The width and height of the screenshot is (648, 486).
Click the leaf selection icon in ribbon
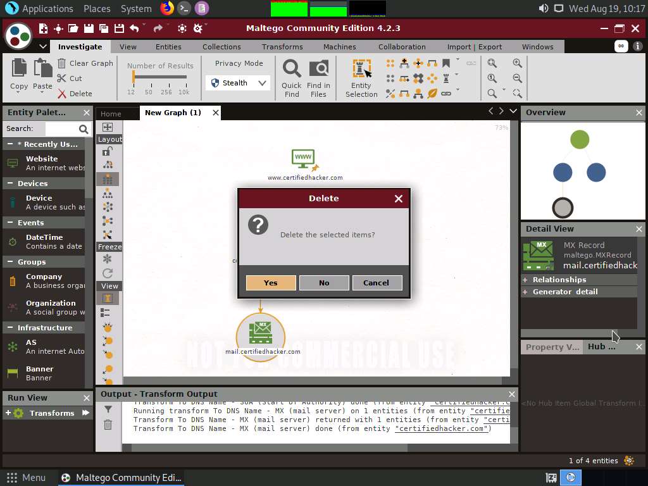pos(432,94)
